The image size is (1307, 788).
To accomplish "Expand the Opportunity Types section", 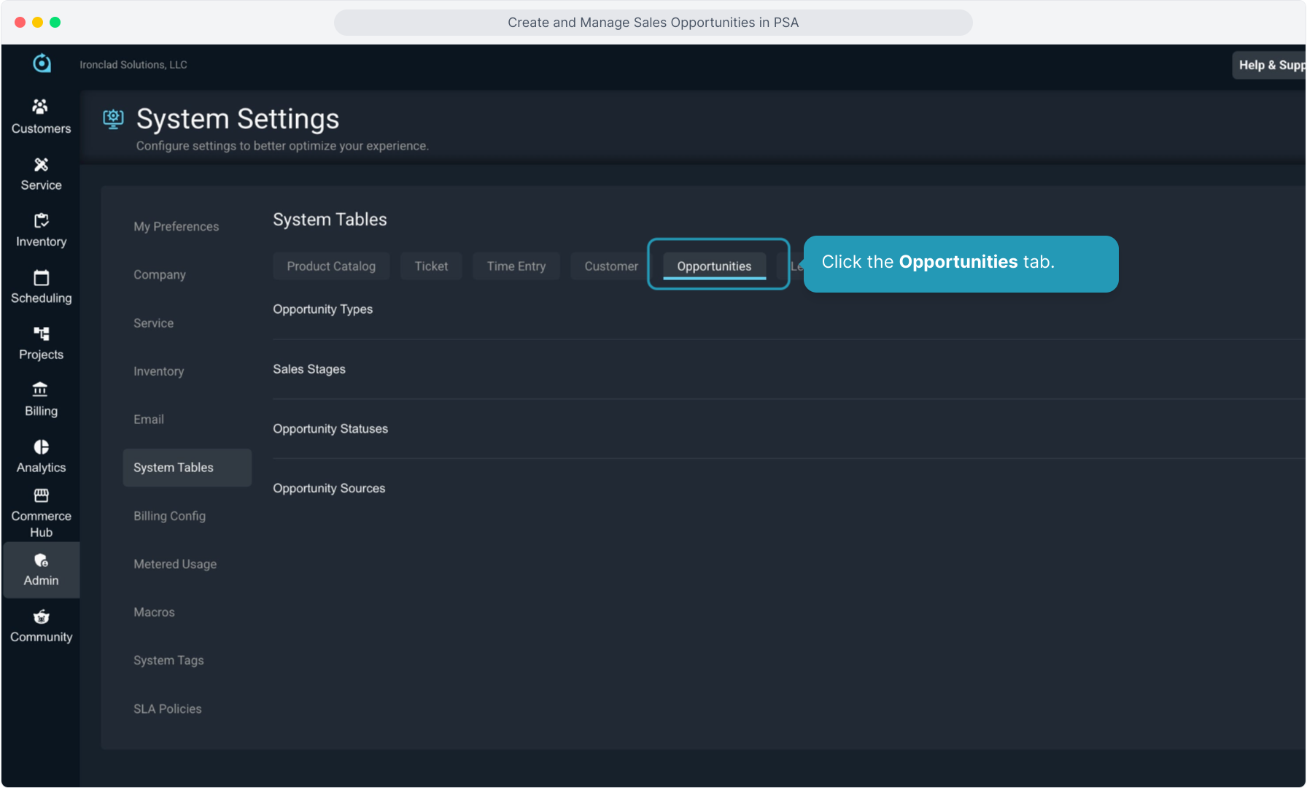I will (322, 309).
